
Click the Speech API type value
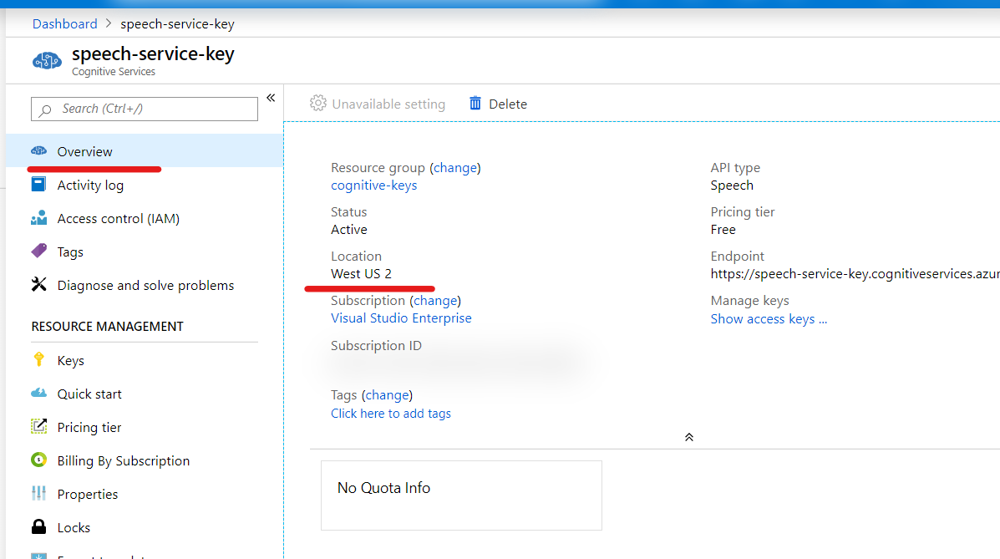pyautogui.click(x=732, y=185)
